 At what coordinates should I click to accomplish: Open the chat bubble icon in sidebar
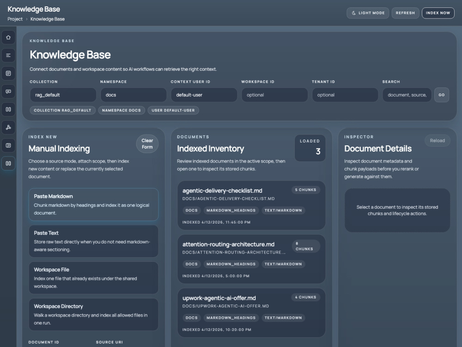8,92
